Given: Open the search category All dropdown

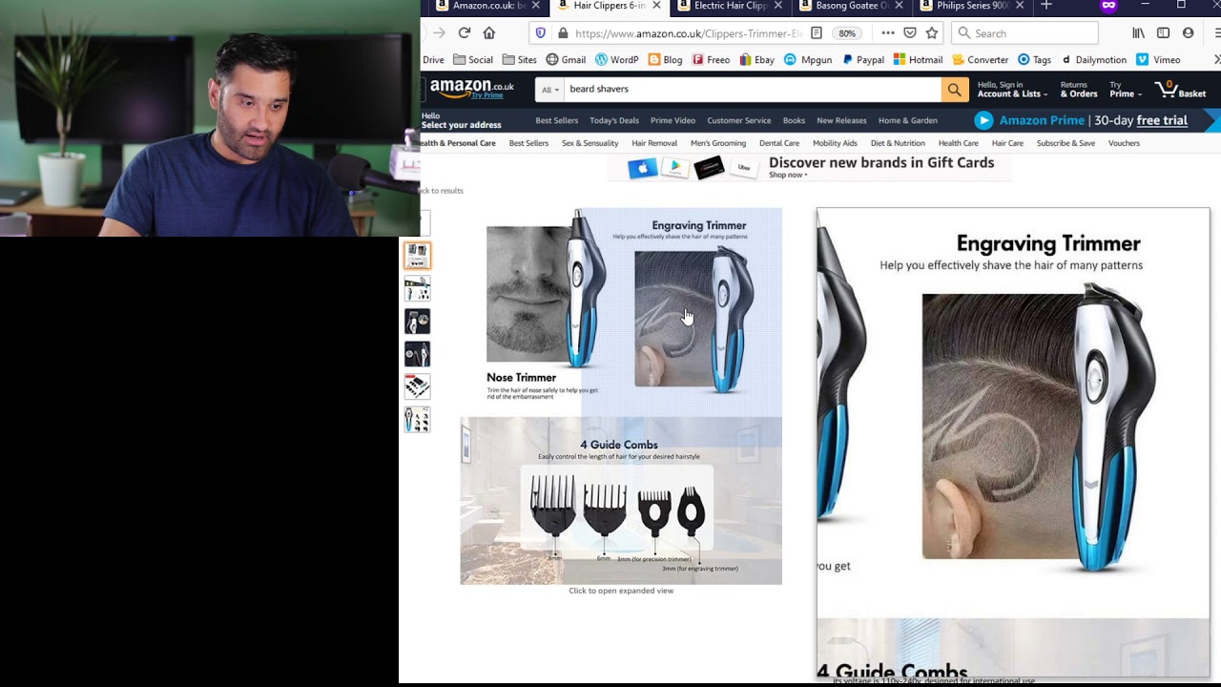Looking at the screenshot, I should point(550,90).
